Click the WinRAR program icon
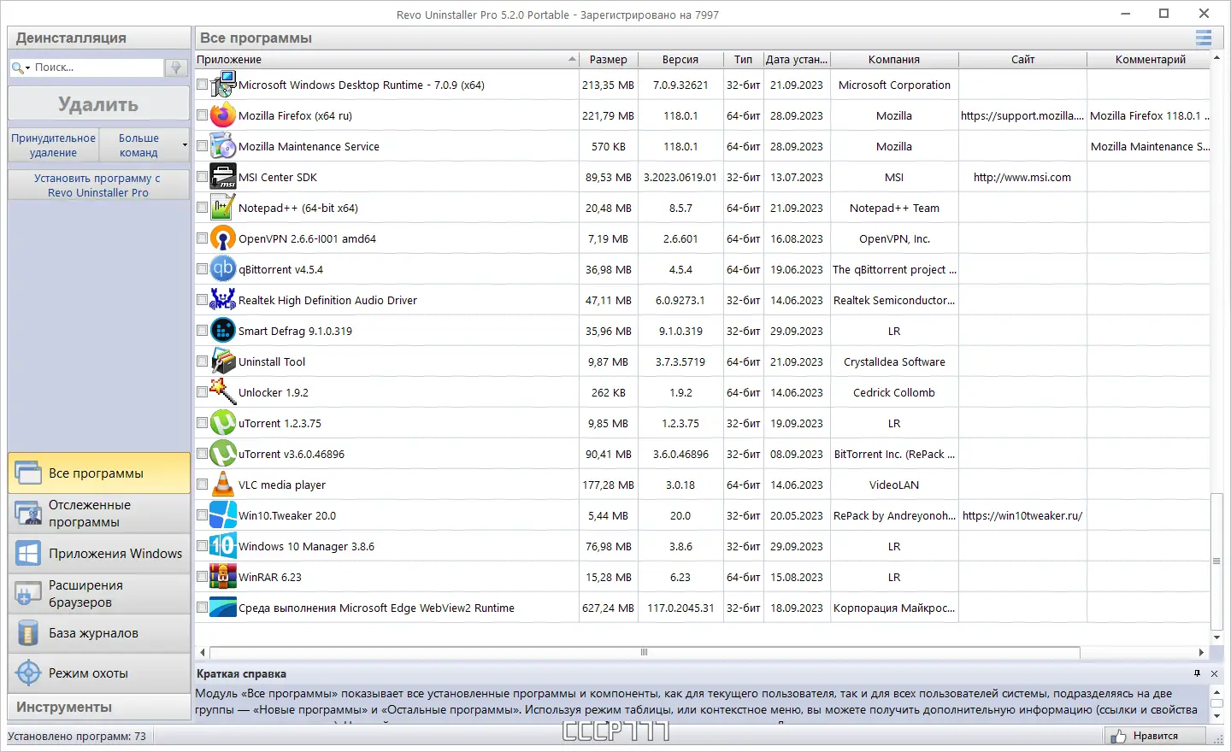Screen dimensions: 1231x752 click(223, 577)
